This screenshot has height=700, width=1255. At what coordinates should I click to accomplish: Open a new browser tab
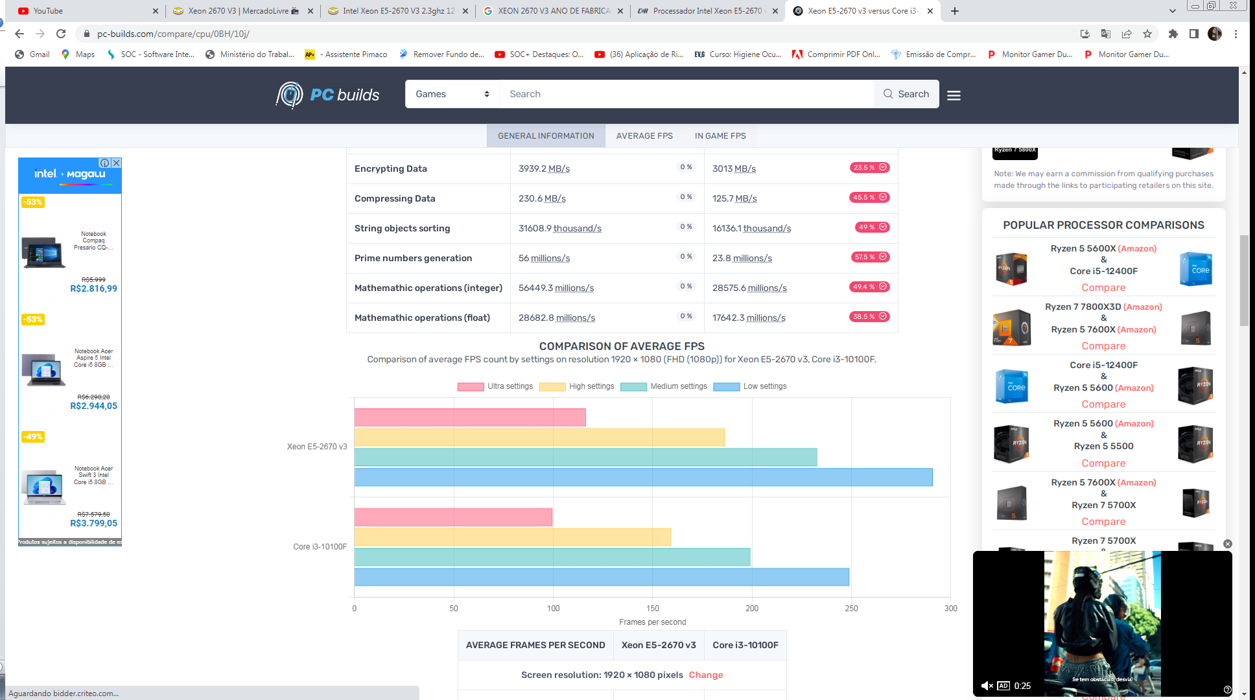coord(955,11)
